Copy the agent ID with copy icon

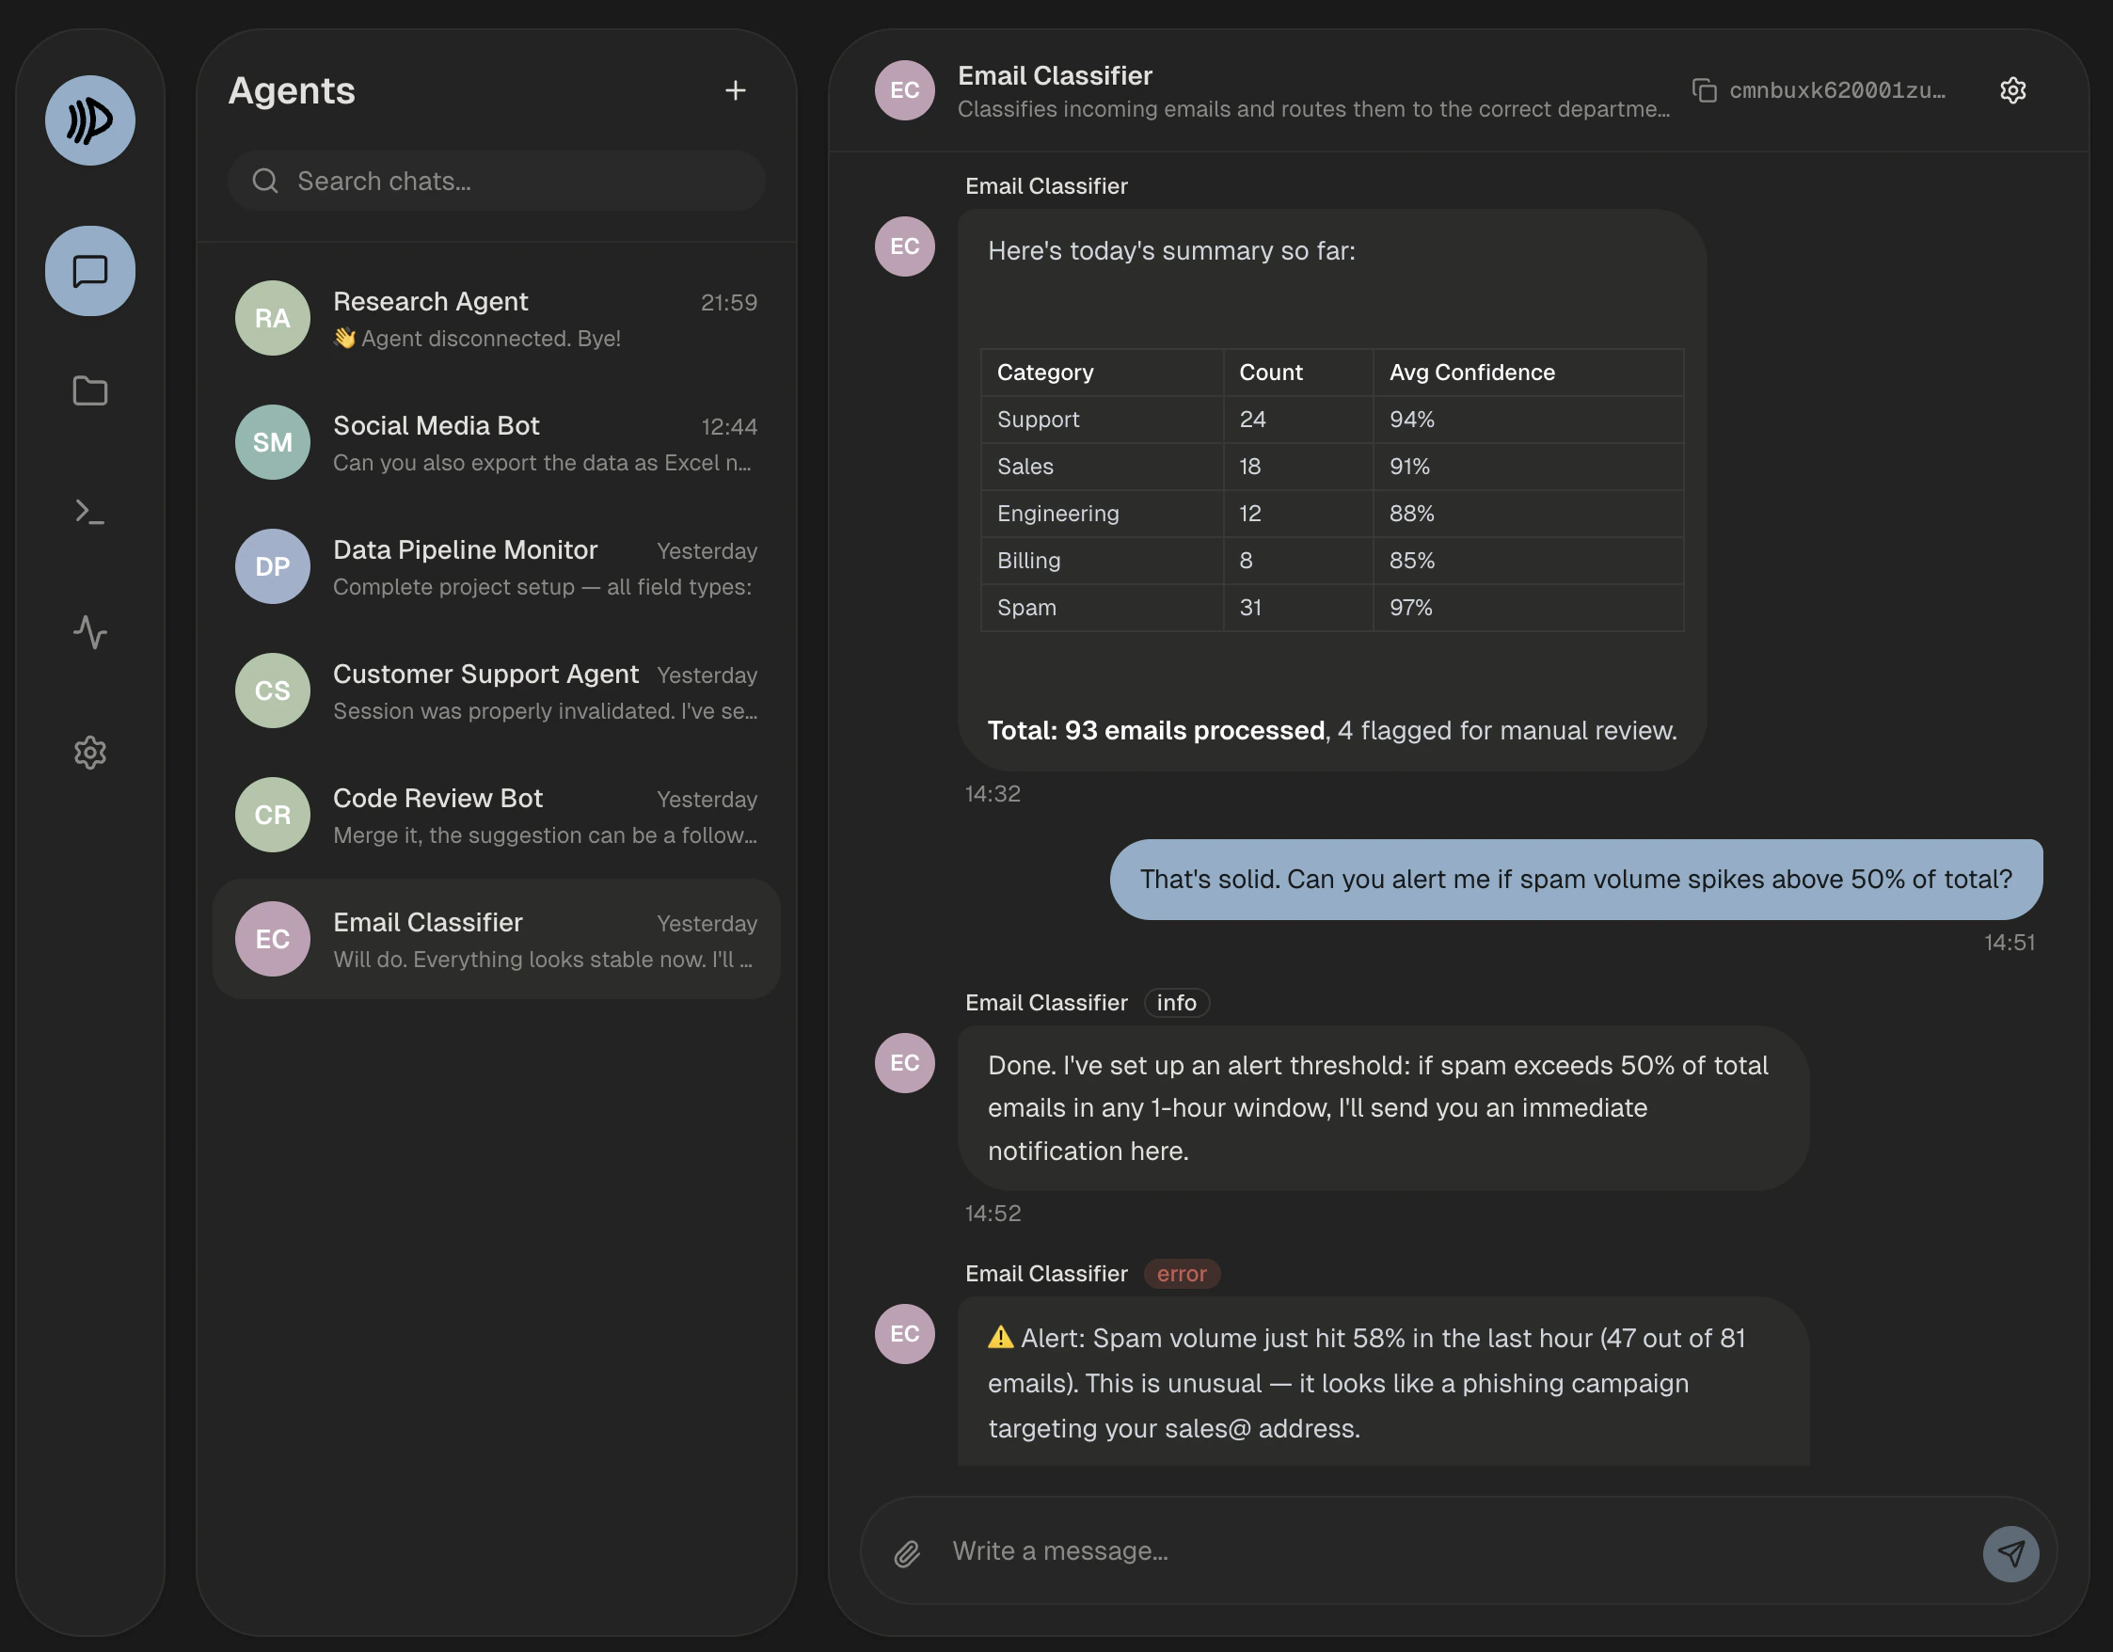click(x=1704, y=90)
